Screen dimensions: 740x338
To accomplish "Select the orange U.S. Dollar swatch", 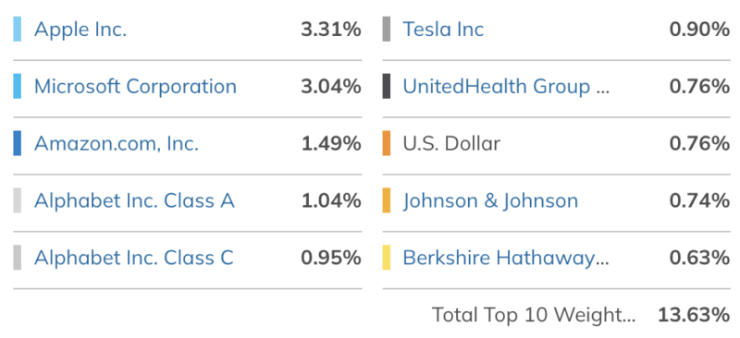I will 387,143.
